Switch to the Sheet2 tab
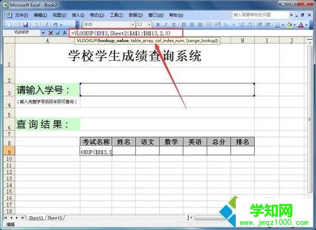 (55, 217)
